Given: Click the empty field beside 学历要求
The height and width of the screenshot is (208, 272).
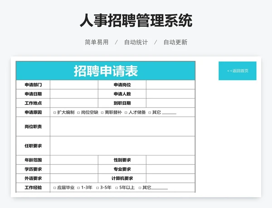Looking at the screenshot, I should point(74,169).
